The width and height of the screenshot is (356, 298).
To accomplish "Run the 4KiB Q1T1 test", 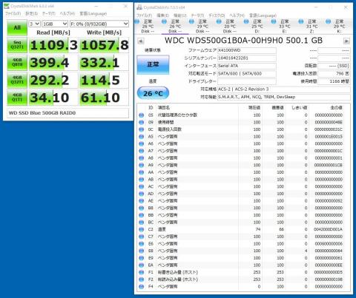I will pyautogui.click(x=17, y=98).
